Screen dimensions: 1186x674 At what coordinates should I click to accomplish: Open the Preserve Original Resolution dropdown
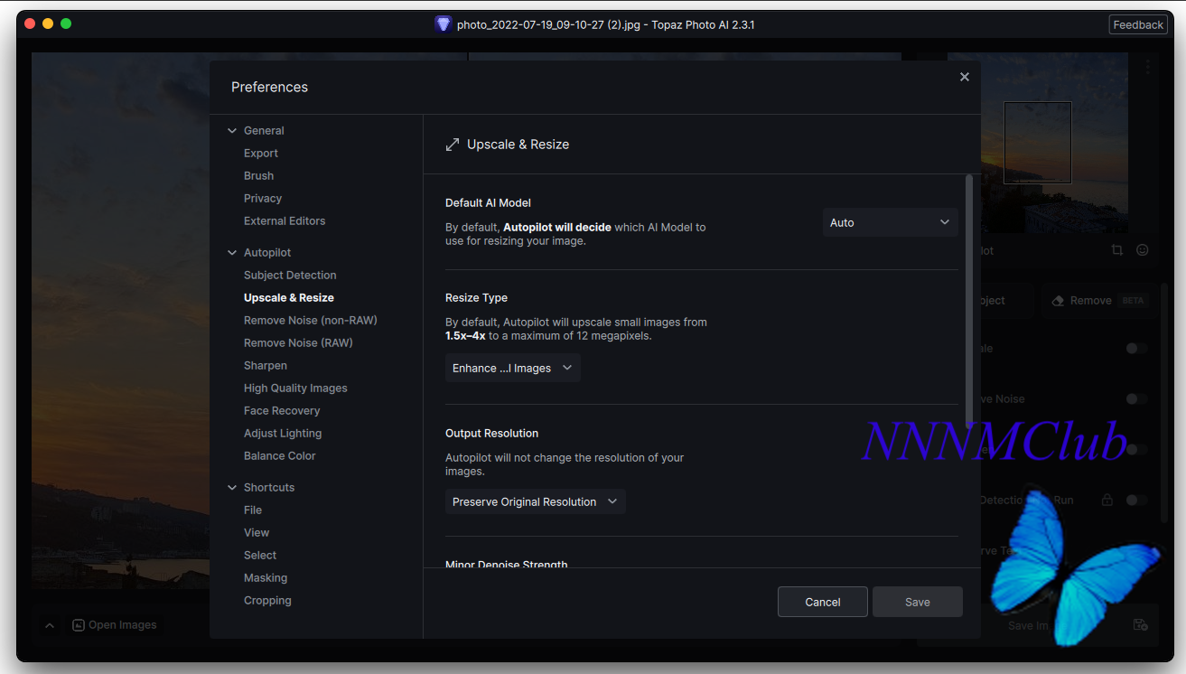[x=535, y=501]
